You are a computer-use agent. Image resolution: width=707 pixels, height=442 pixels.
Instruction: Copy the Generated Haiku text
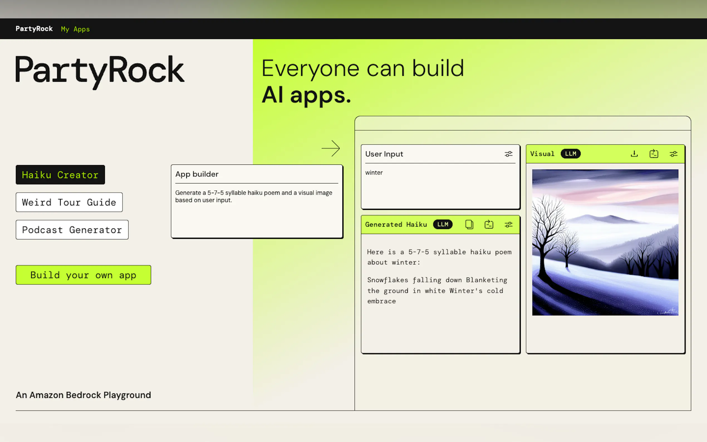pyautogui.click(x=469, y=225)
